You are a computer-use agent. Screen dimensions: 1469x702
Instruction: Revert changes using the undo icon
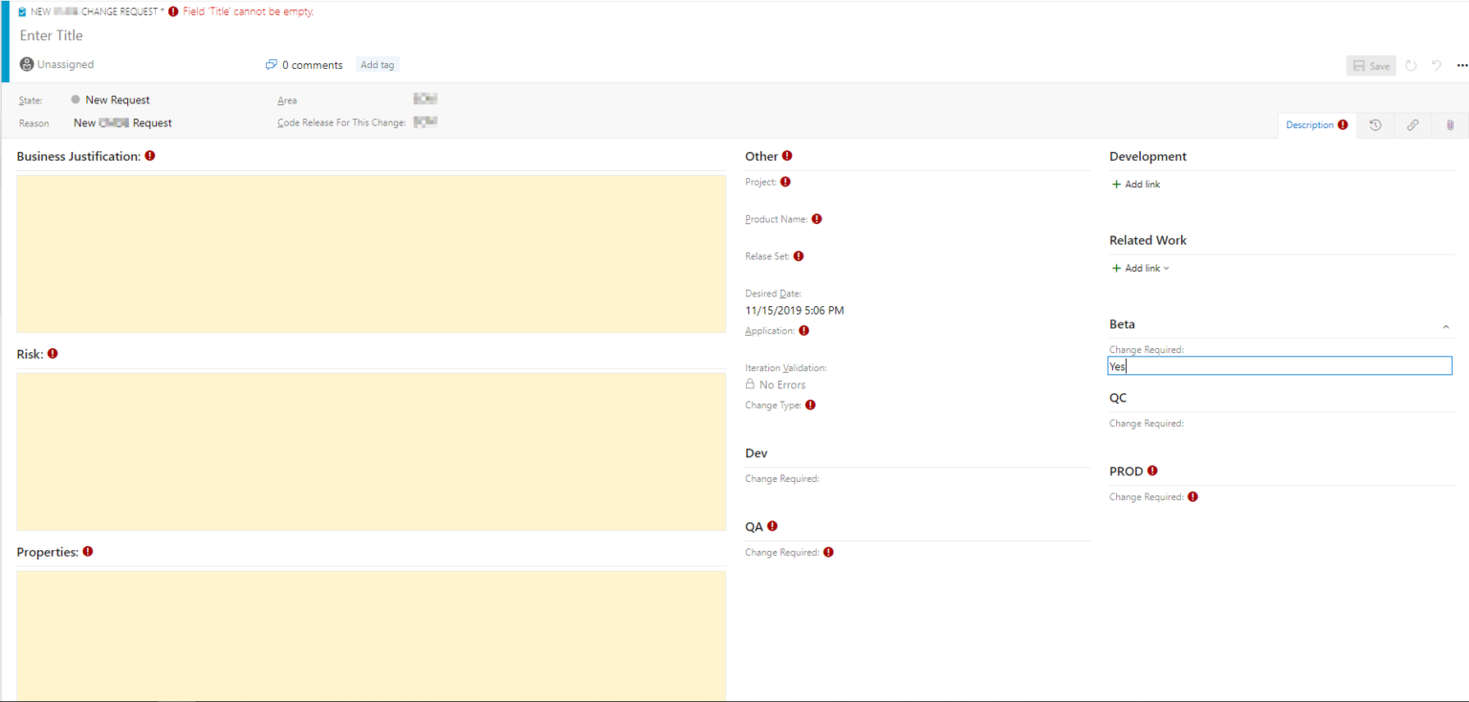tap(1436, 65)
